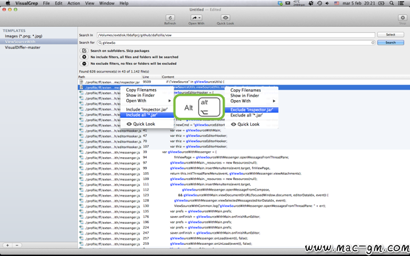Click into the Search In path field
410x256 pixels.
click(236, 35)
